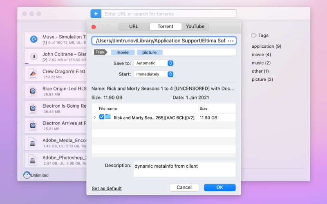Open the Unlimited speed limit gauge icon
The width and height of the screenshot is (327, 204).
coord(27,175)
